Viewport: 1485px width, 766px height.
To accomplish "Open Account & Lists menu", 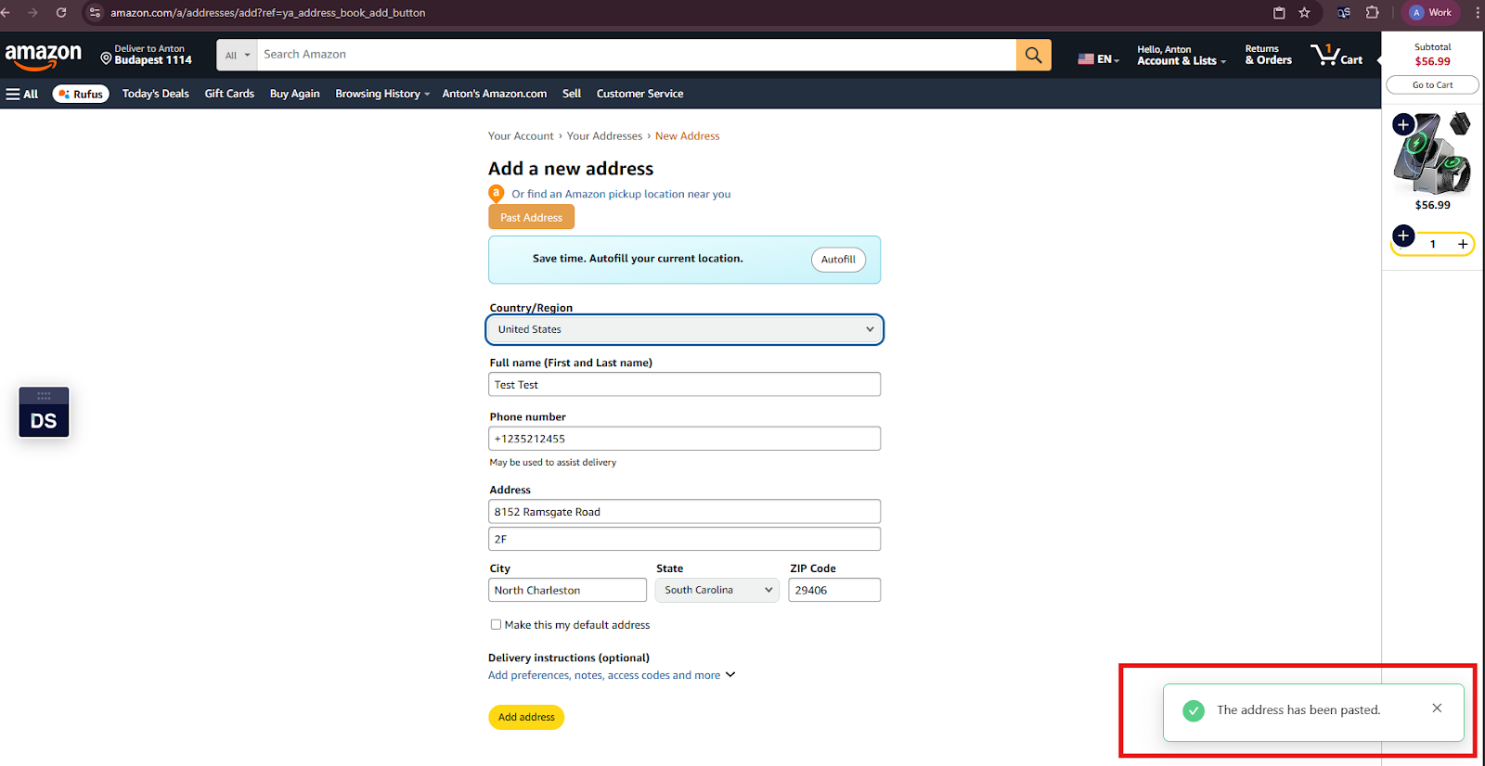I will click(1182, 56).
